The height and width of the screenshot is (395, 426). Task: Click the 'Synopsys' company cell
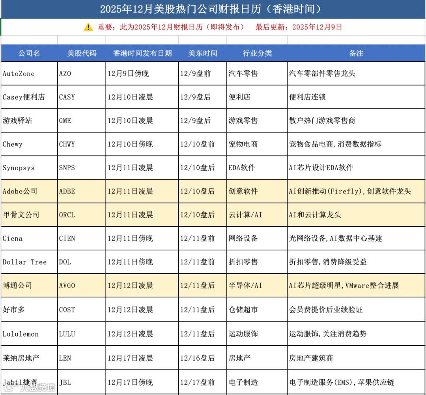(x=29, y=167)
